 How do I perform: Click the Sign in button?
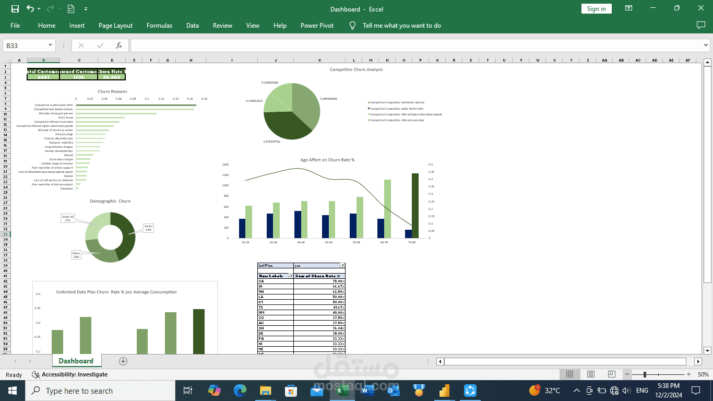click(x=596, y=9)
